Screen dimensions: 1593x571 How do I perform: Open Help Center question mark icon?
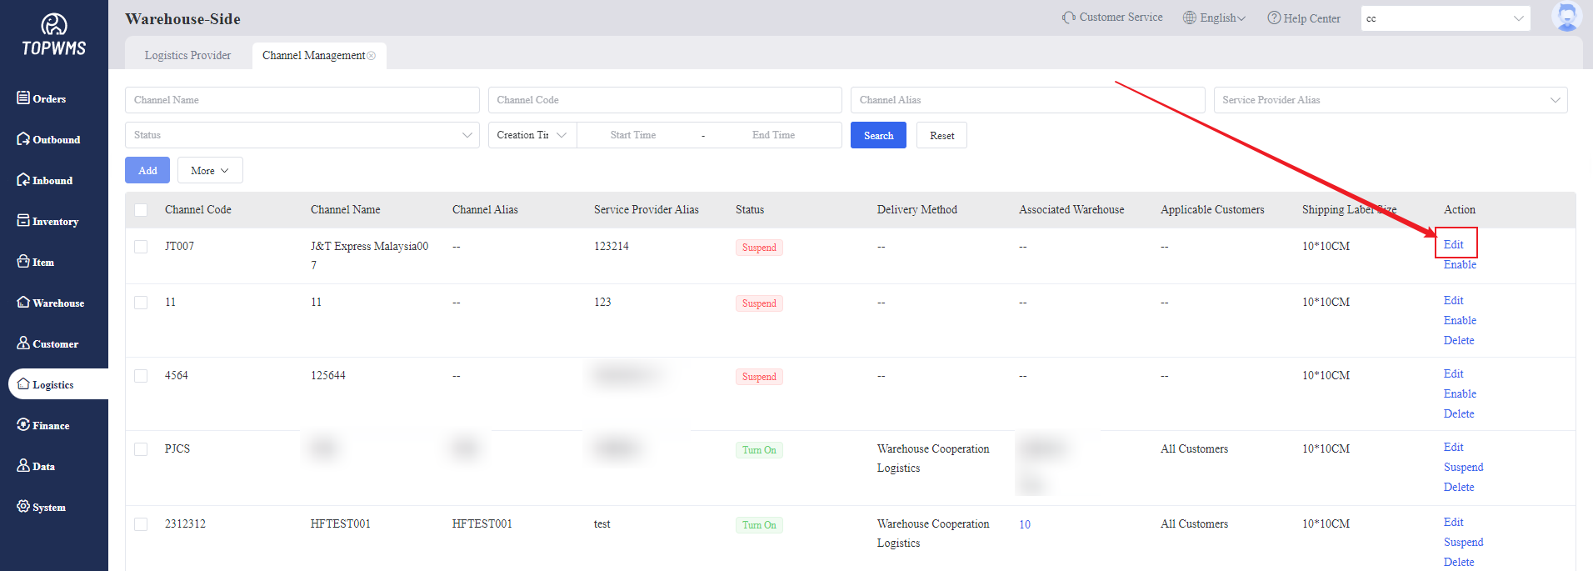point(1274,18)
